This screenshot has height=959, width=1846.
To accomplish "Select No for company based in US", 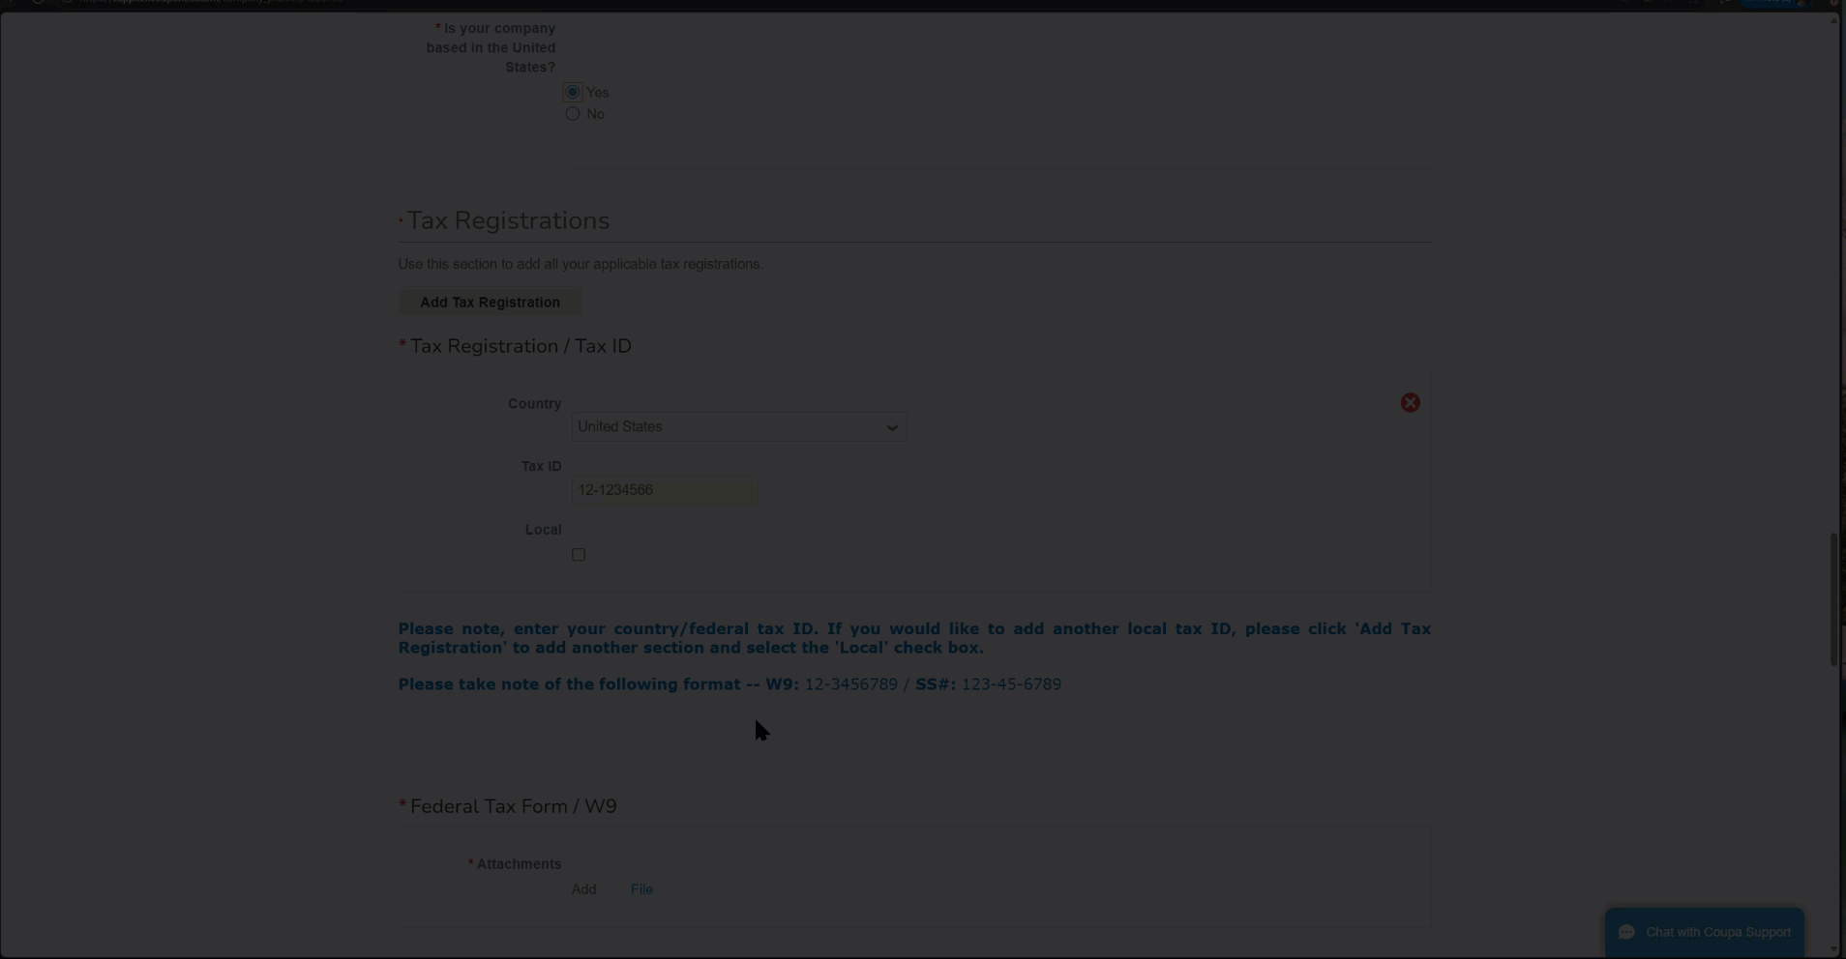I will coord(573,114).
